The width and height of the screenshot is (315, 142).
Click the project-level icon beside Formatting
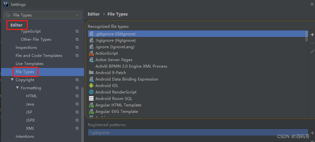coord(77,88)
